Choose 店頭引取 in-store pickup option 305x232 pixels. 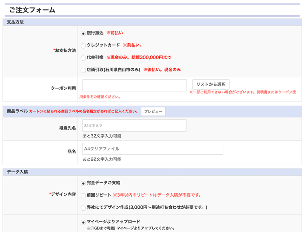pos(83,71)
